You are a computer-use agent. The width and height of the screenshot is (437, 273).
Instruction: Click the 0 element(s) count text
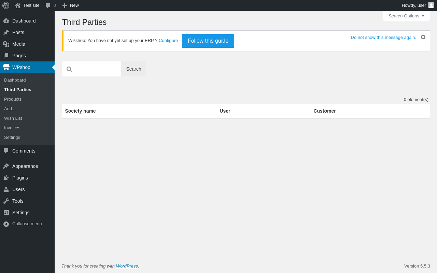point(416,100)
